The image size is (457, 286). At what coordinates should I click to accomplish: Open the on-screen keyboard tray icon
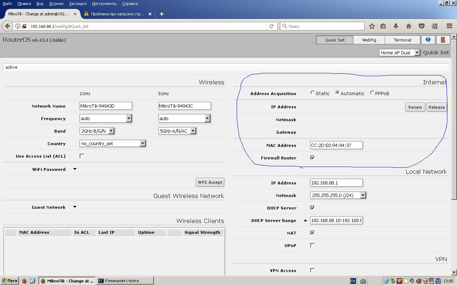pyautogui.click(x=363, y=281)
